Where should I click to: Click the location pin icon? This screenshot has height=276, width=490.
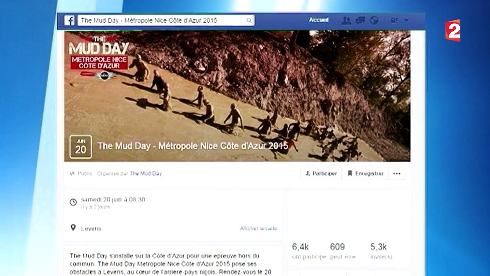(73, 228)
